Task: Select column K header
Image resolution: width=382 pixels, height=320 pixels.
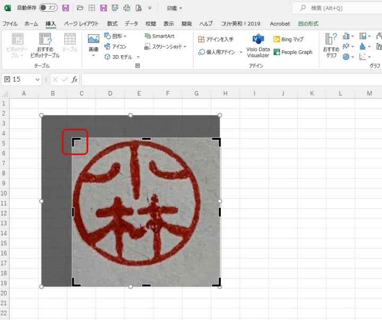Action: tap(311, 93)
